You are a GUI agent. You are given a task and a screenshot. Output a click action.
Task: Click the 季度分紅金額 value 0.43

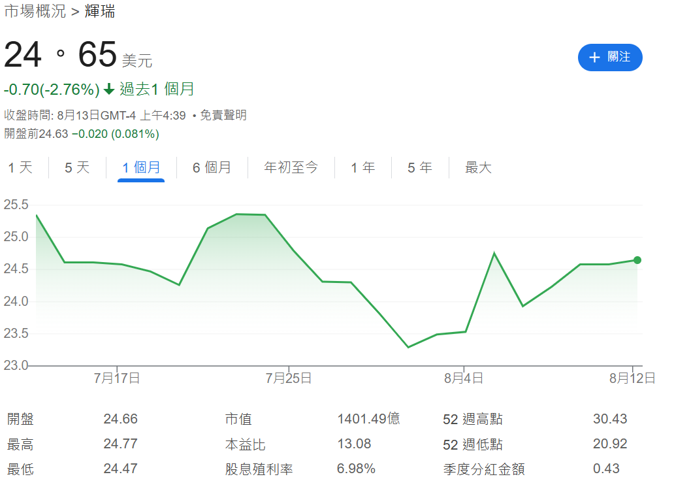click(x=606, y=468)
